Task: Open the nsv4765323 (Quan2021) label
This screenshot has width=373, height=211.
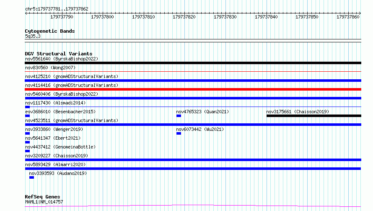Action: 202,112
